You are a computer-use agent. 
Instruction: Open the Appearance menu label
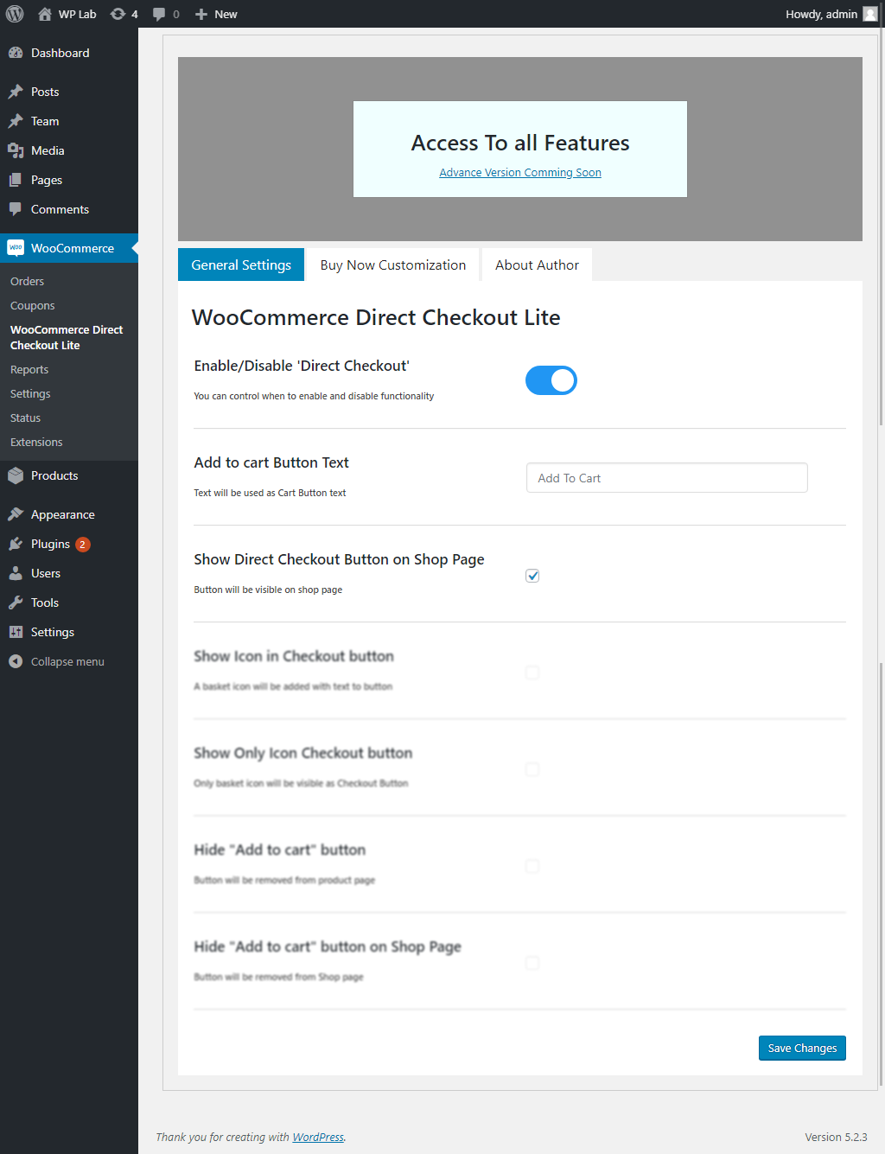tap(63, 514)
